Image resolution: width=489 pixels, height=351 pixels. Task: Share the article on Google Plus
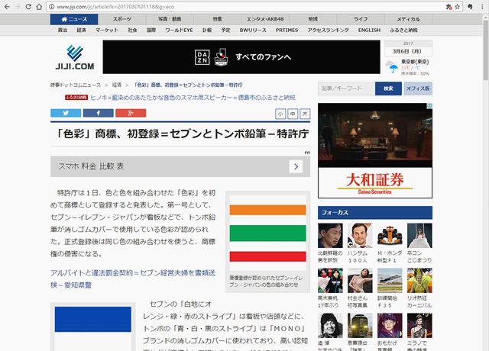click(x=131, y=113)
